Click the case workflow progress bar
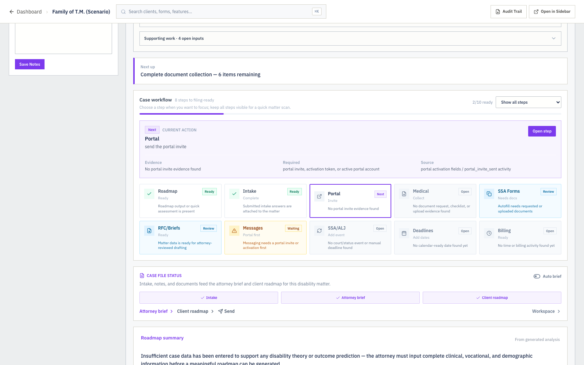The image size is (584, 365). point(350,114)
